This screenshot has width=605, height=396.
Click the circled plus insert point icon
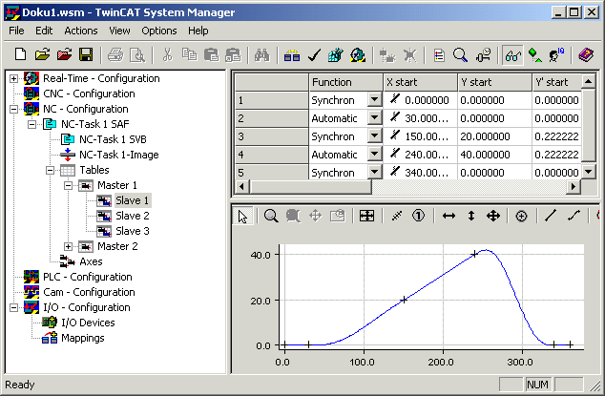pyautogui.click(x=521, y=217)
